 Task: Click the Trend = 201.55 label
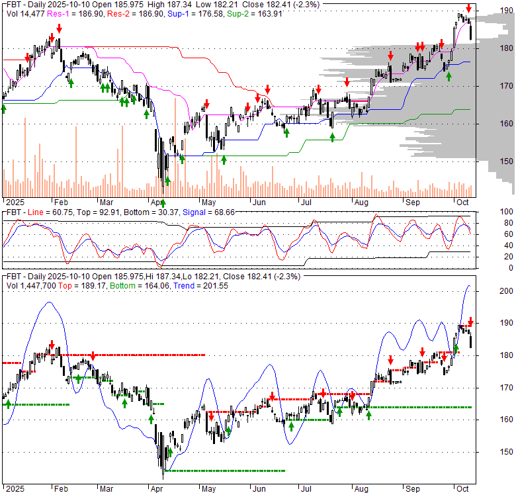pyautogui.click(x=200, y=286)
